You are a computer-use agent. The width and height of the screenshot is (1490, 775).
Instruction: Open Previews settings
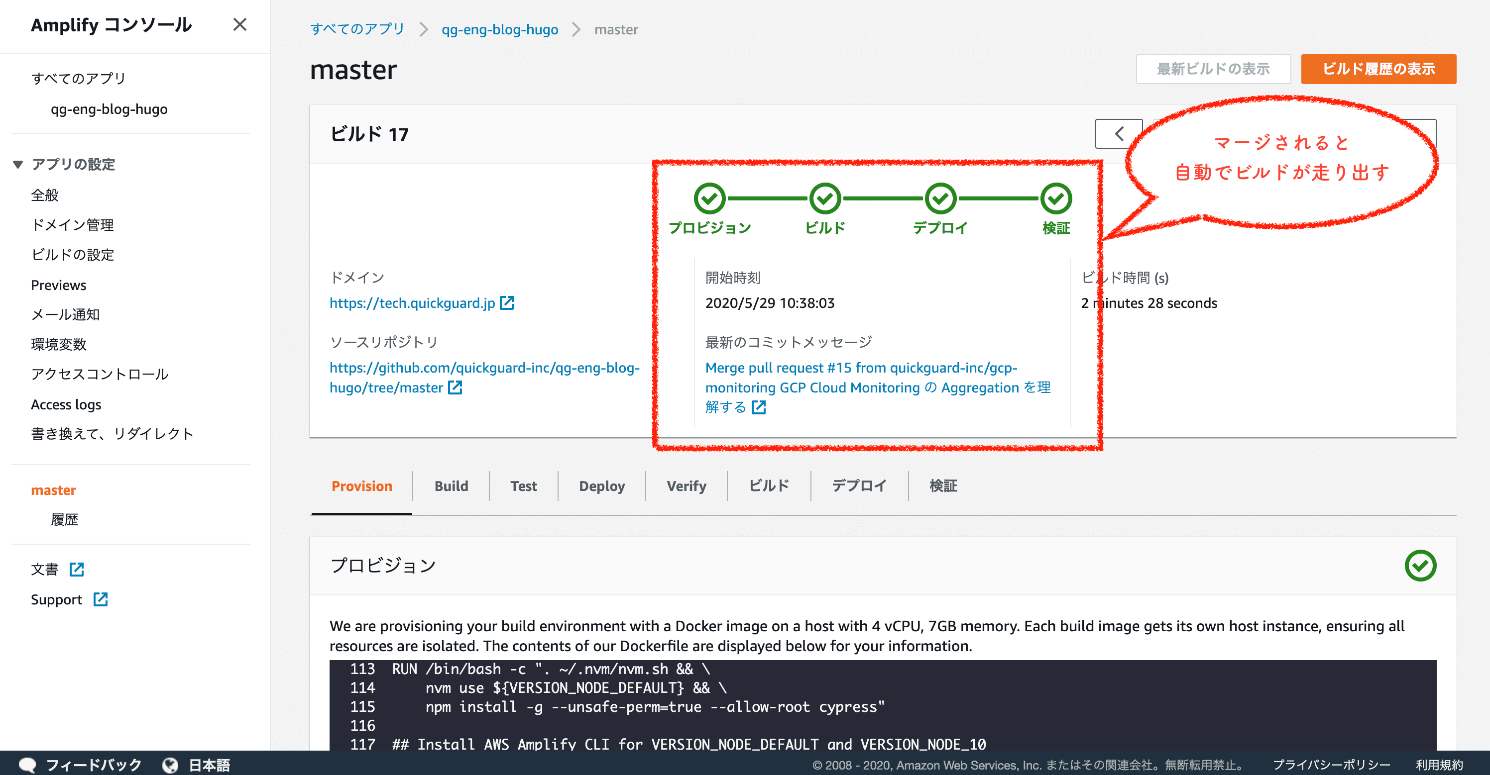pos(58,285)
